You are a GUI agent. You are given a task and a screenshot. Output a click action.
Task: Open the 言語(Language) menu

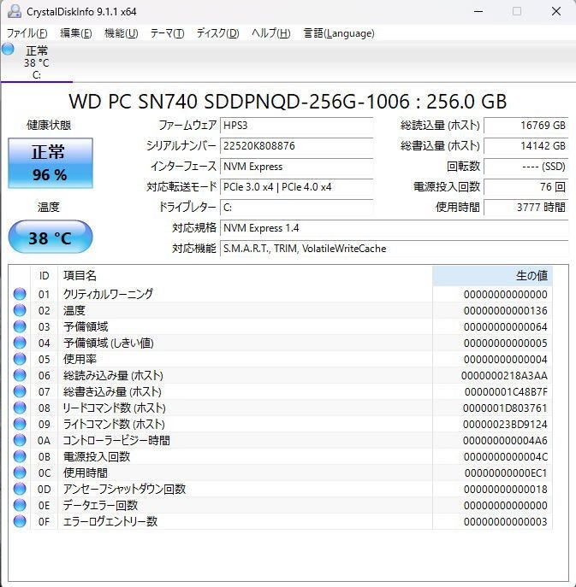click(339, 33)
